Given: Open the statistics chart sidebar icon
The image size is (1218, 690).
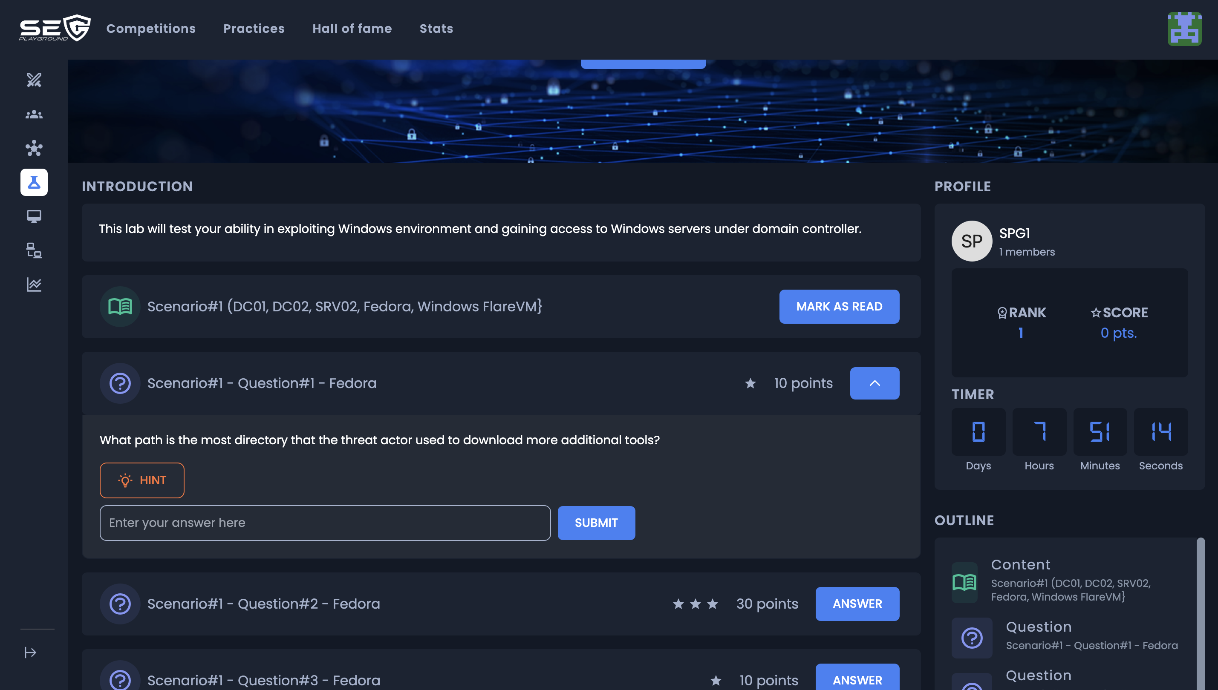Looking at the screenshot, I should tap(34, 285).
